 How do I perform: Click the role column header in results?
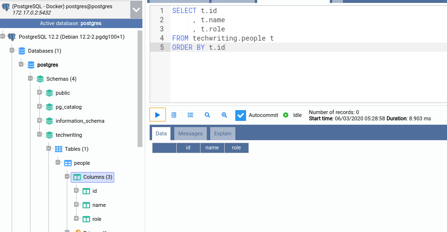point(236,148)
